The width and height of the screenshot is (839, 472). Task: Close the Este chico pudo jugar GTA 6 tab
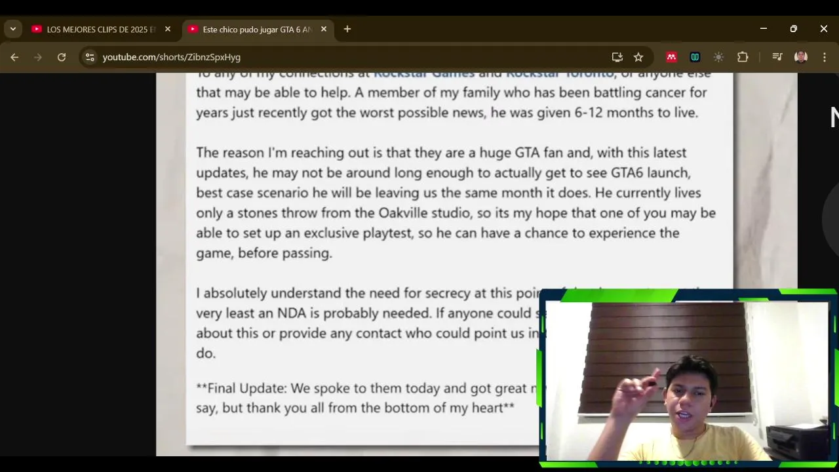pyautogui.click(x=324, y=29)
